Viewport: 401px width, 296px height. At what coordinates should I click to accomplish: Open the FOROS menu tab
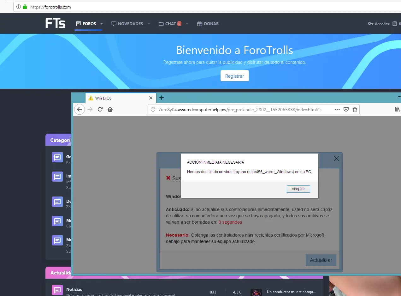tap(86, 24)
